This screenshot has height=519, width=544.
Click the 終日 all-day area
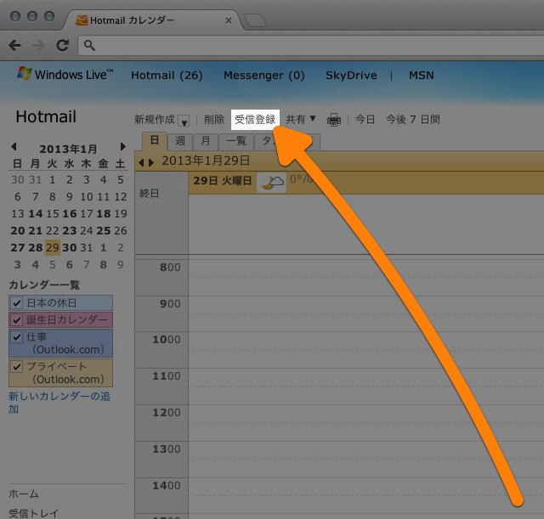point(366,224)
